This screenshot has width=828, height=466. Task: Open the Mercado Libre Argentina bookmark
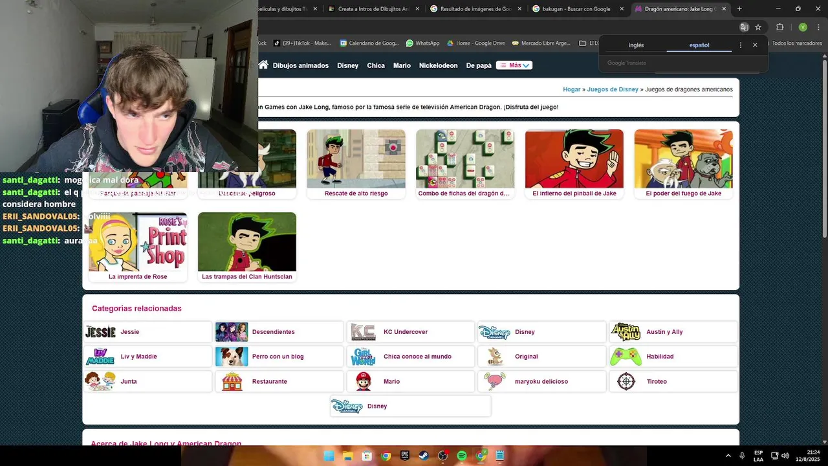(x=541, y=43)
